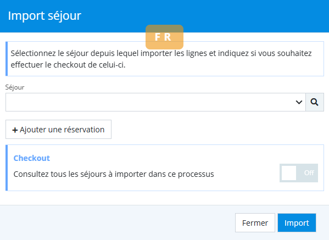Open the Séjour combo box field
Viewport: 329px width, 240px height.
[155, 102]
